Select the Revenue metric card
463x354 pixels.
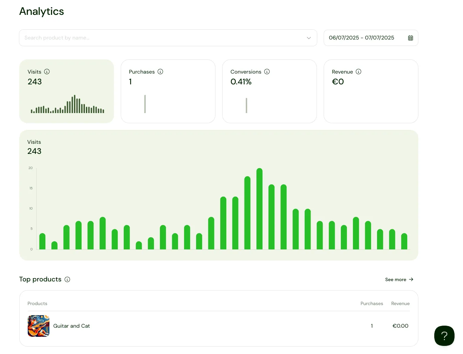click(x=371, y=91)
